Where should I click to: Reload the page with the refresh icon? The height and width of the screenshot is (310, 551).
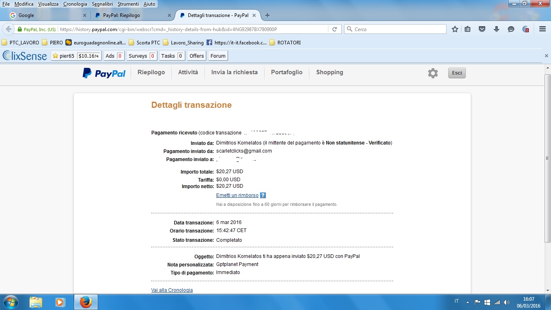pyautogui.click(x=334, y=29)
